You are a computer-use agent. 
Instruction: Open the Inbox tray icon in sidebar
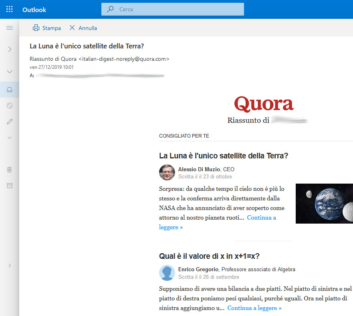10,90
